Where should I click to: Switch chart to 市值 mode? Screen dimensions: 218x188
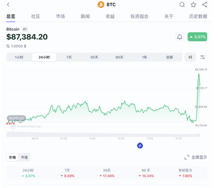[x=24, y=157]
